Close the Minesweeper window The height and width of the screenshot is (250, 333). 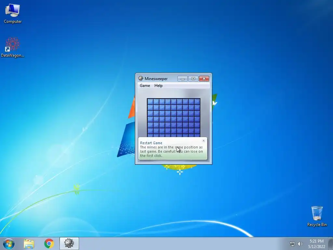[204, 79]
